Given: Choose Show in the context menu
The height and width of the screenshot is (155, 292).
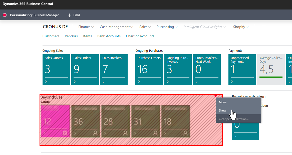Looking at the screenshot, I should (238, 110).
